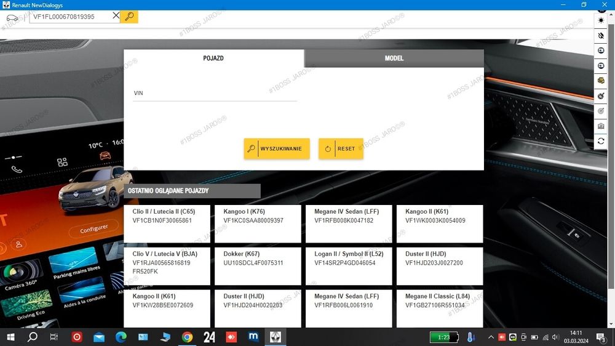Open the Windows Start menu
The image size is (615, 346).
[x=10, y=337]
